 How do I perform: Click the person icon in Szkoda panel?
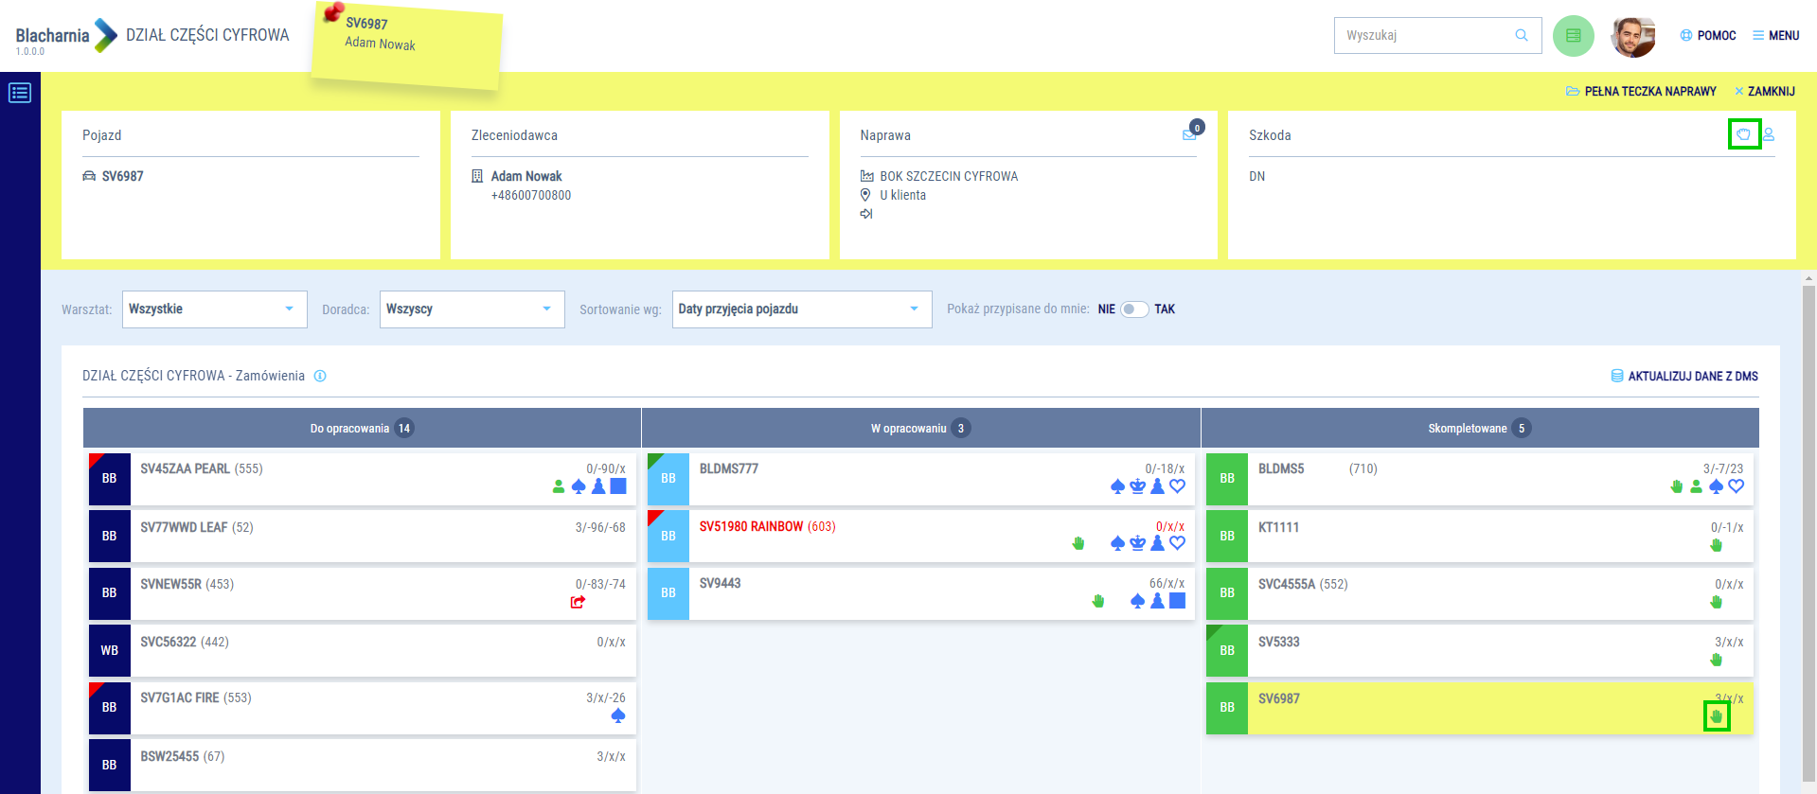pos(1768,134)
